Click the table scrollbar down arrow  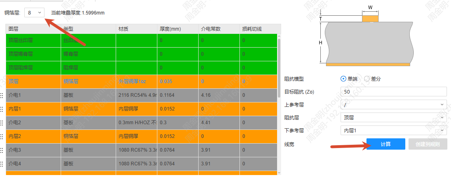pyautogui.click(x=279, y=173)
